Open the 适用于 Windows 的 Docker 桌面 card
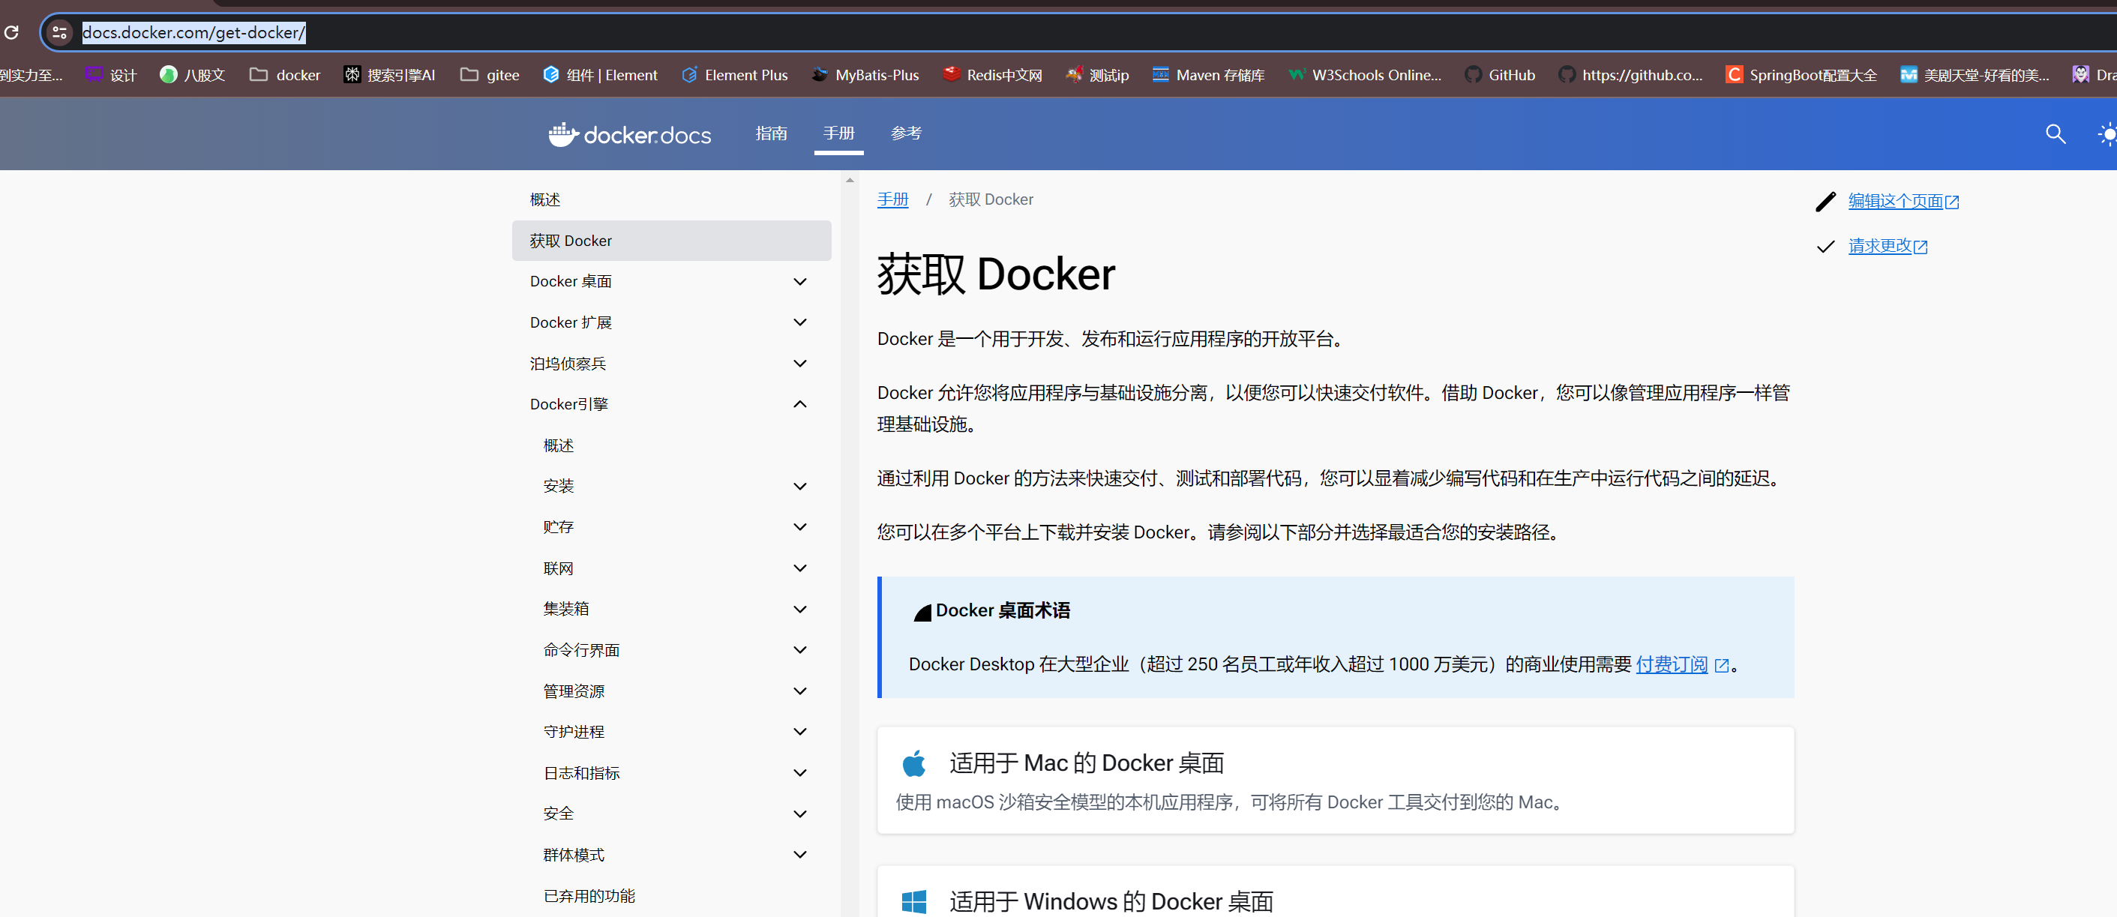 [1335, 892]
